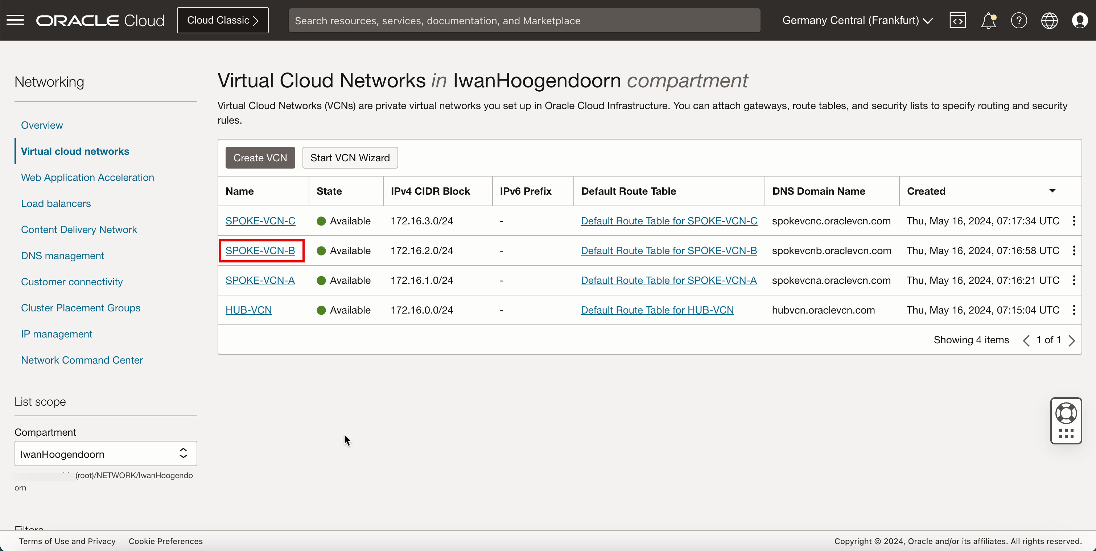The height and width of the screenshot is (551, 1096).
Task: Click the Start VCN Wizard button
Action: click(x=350, y=157)
